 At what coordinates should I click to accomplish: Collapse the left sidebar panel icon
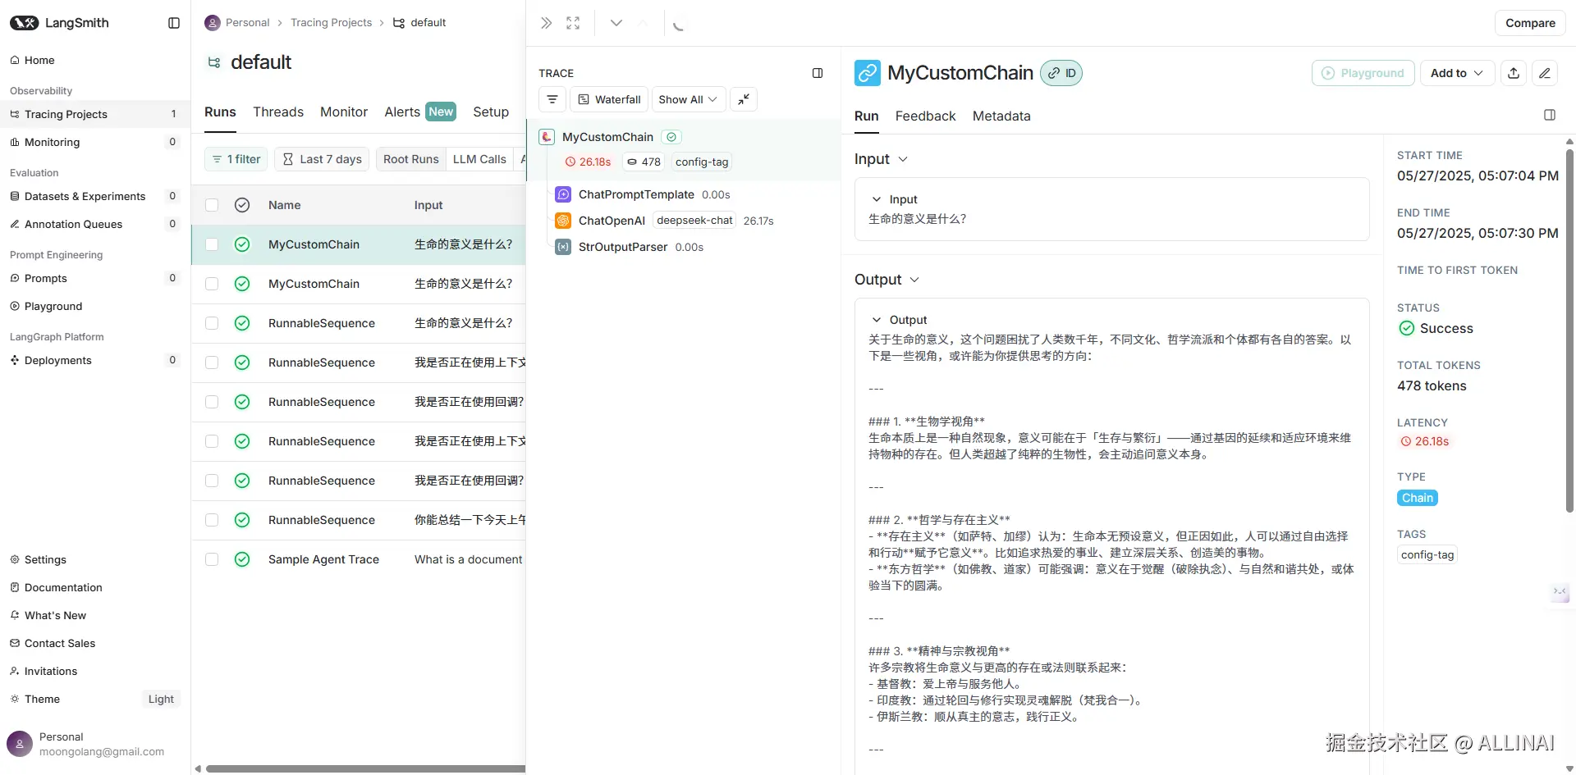[174, 23]
